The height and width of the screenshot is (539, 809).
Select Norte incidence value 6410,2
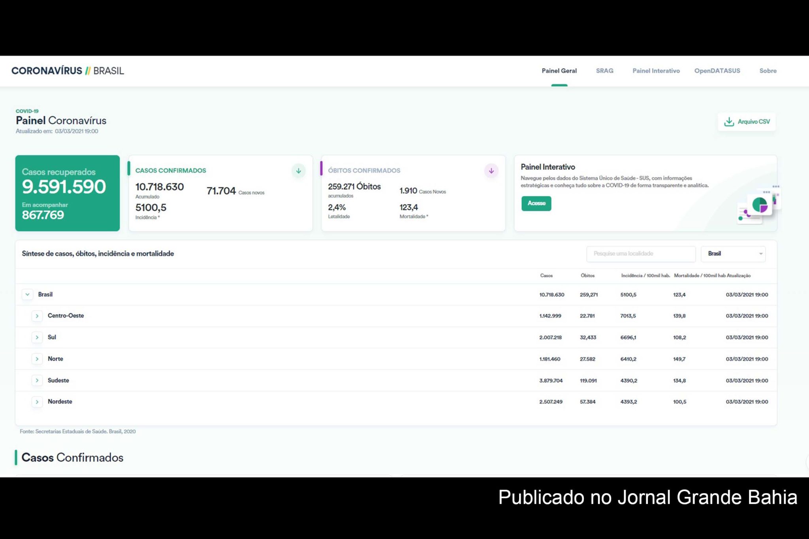click(628, 359)
